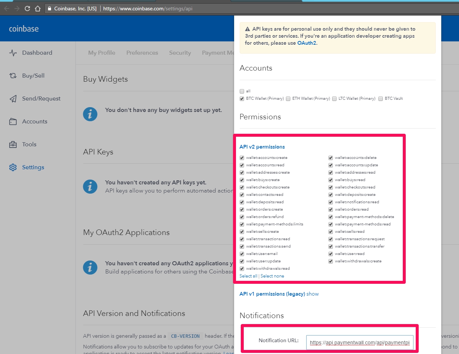Viewport: 459px width, 354px height.
Task: Open the My Profile tab
Action: [102, 53]
